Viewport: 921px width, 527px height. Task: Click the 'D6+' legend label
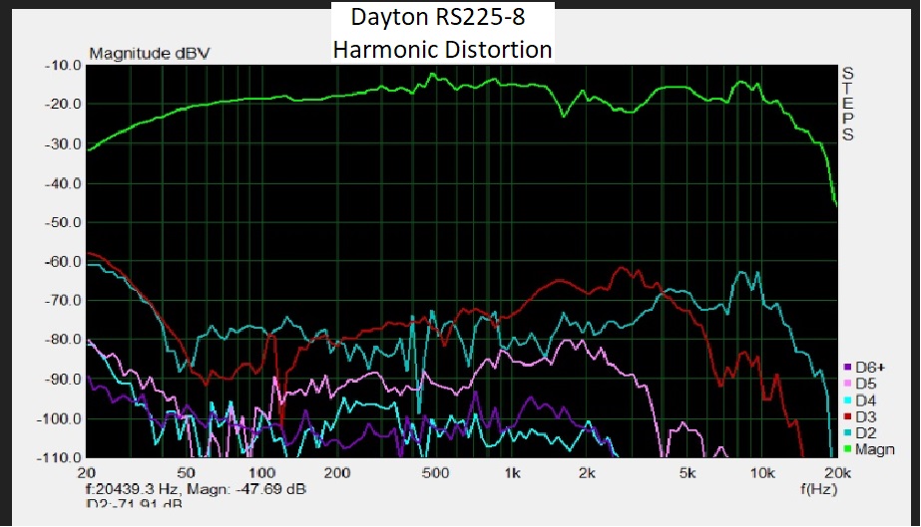870,368
